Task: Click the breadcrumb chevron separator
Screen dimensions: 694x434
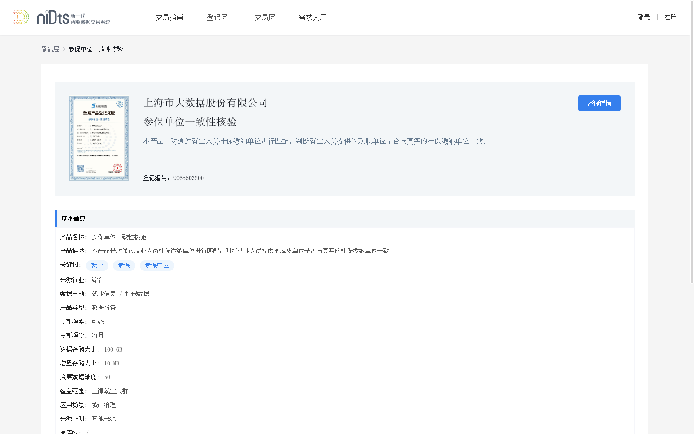Action: 64,49
